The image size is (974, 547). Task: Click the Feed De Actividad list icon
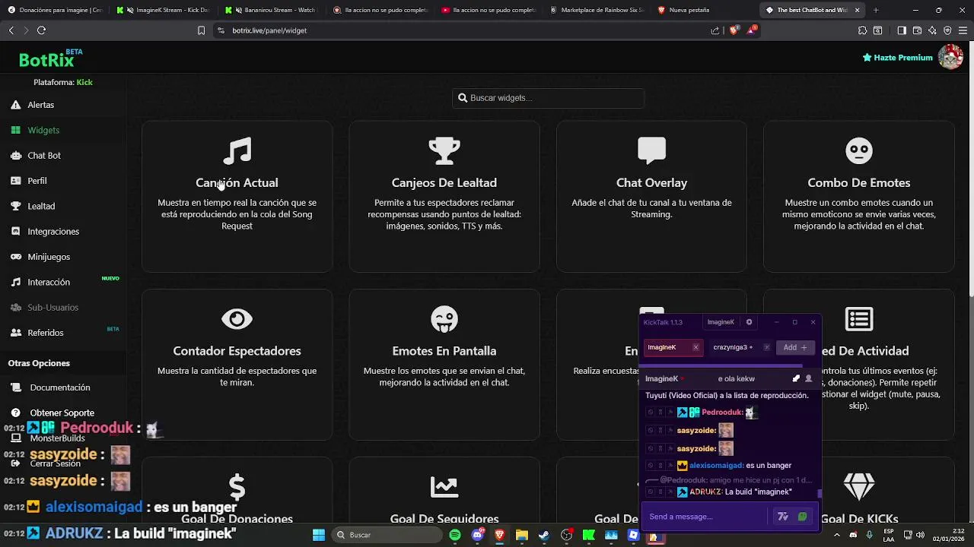tap(859, 319)
